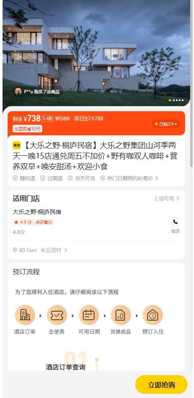
Task: Tap the 比团购省50元 savings badge
Action: tap(27, 129)
